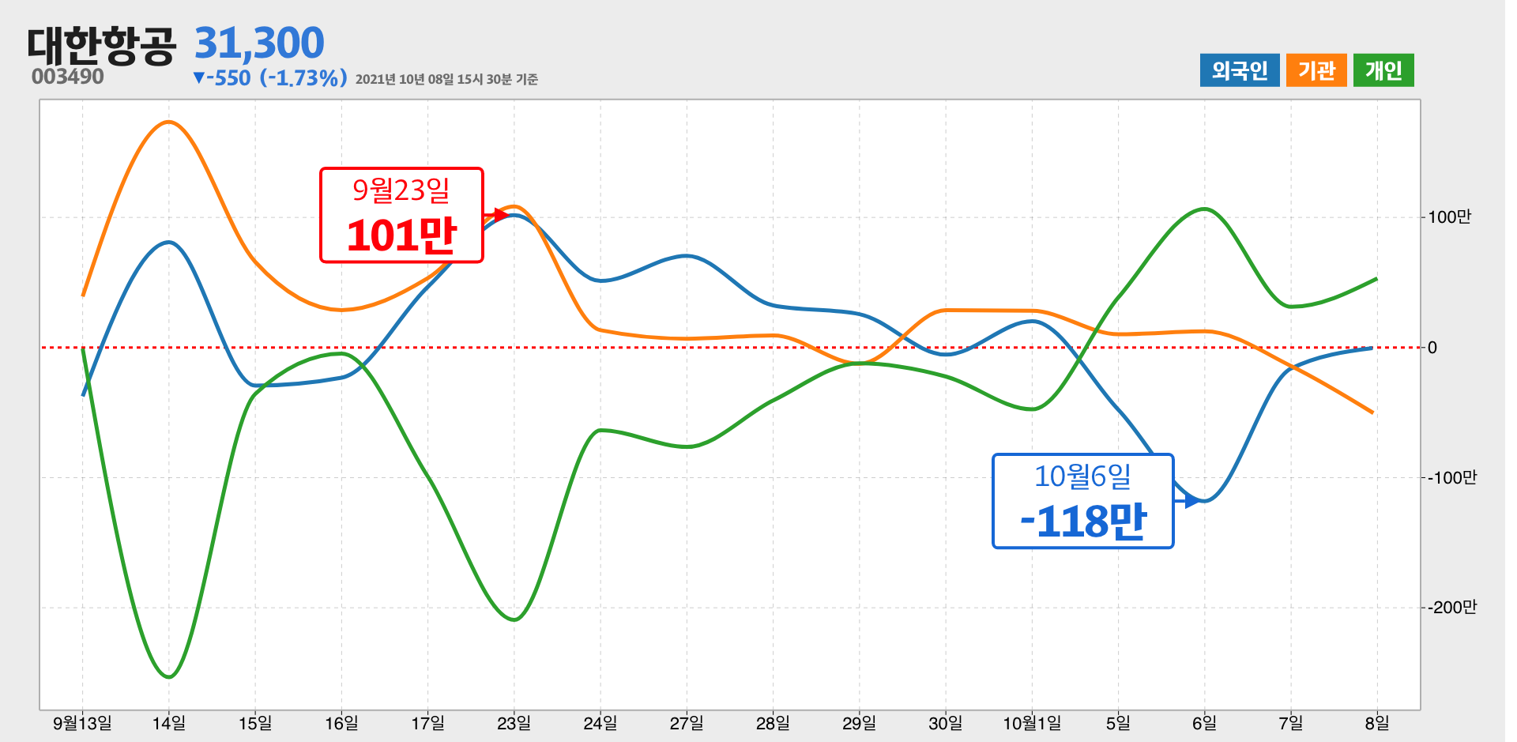1517x742 pixels.
Task: Click the 10월6일 date in the blue callout
Action: (1083, 476)
